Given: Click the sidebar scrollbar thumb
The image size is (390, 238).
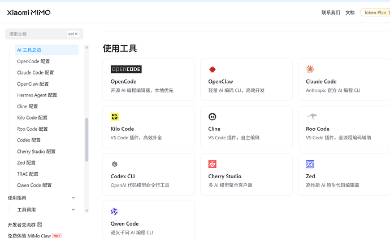Looking at the screenshot, I should pos(87,140).
